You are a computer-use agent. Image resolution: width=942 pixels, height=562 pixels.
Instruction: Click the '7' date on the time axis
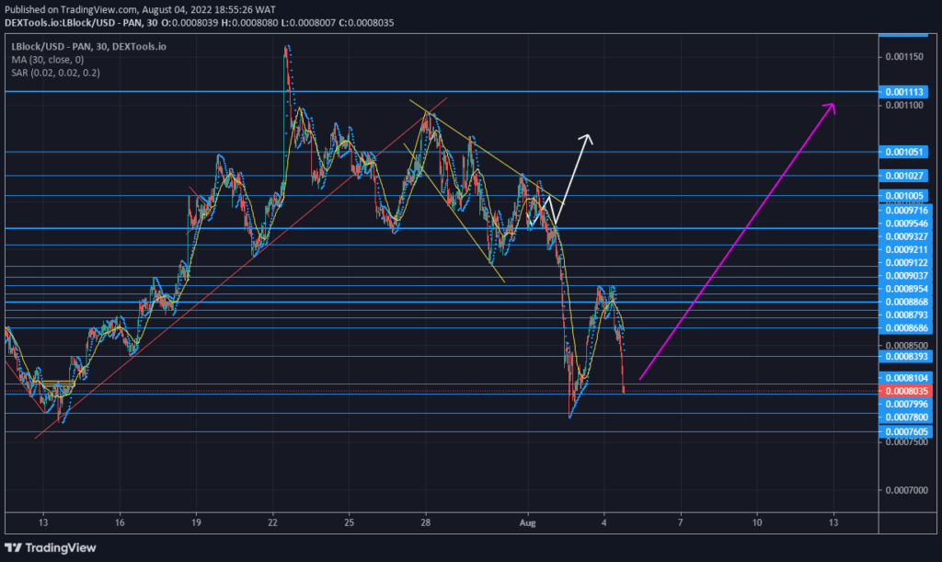point(681,522)
